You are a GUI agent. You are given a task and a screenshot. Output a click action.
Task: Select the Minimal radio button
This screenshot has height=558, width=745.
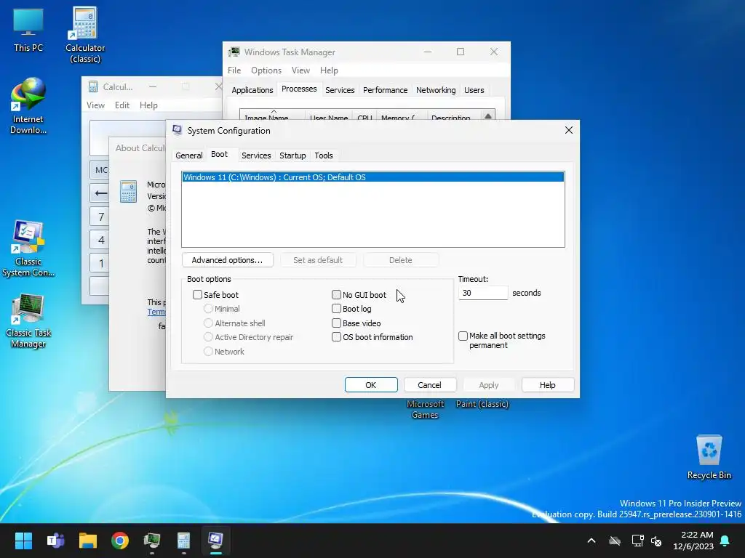tap(208, 309)
